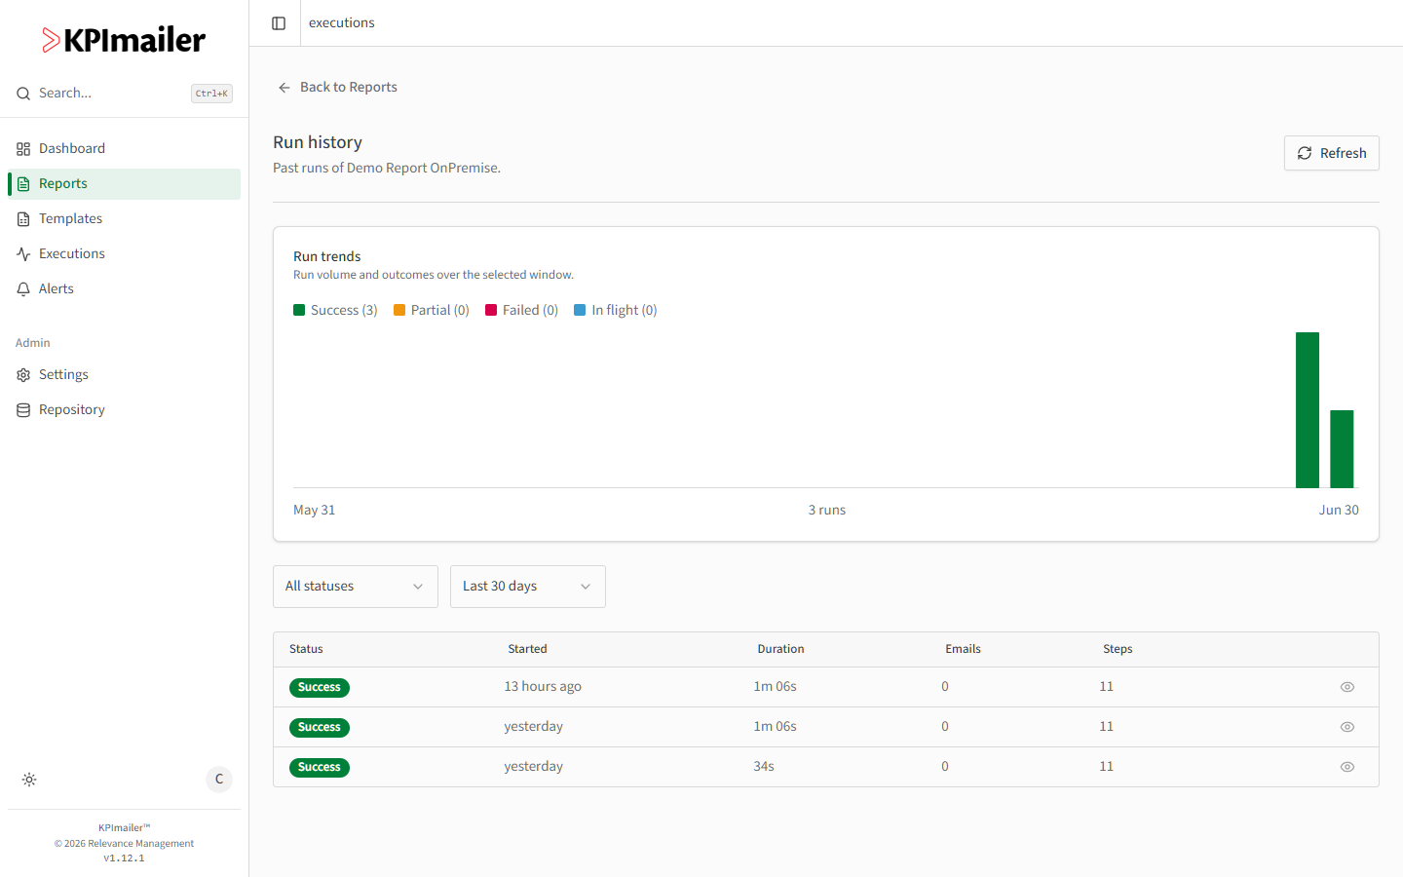Click the 'Run history' heading

click(318, 142)
